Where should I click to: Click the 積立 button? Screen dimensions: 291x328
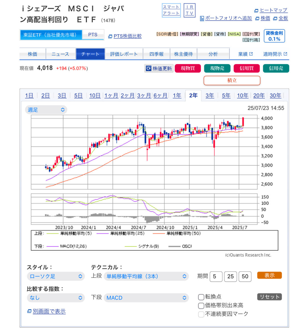click(232, 81)
